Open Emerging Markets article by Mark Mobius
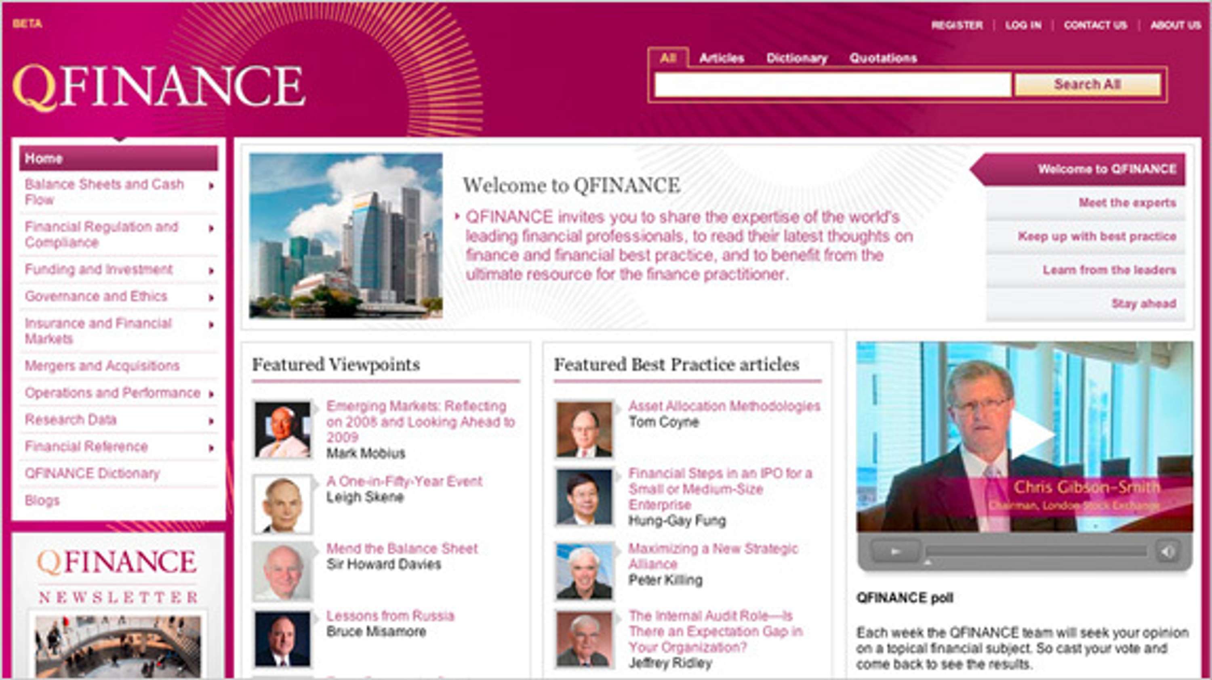 tap(421, 422)
